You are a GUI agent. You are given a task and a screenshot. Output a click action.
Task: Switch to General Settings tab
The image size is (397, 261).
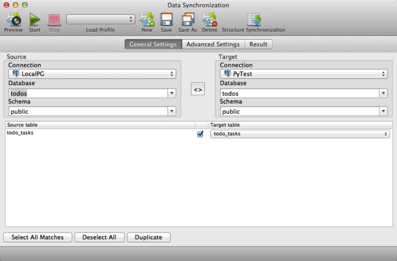153,44
